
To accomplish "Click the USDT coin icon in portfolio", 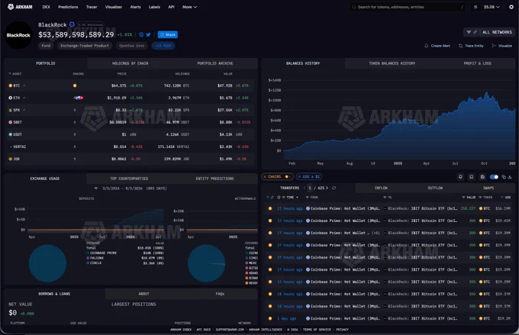I will (x=10, y=134).
